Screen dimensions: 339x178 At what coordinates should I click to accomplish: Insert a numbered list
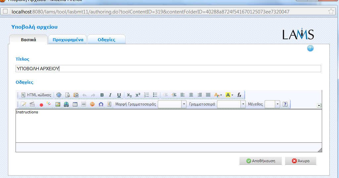(x=147, y=95)
